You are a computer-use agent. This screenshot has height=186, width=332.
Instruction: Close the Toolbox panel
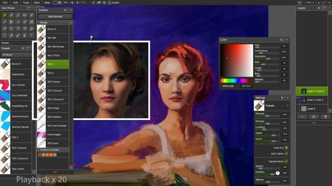pyautogui.click(x=71, y=10)
